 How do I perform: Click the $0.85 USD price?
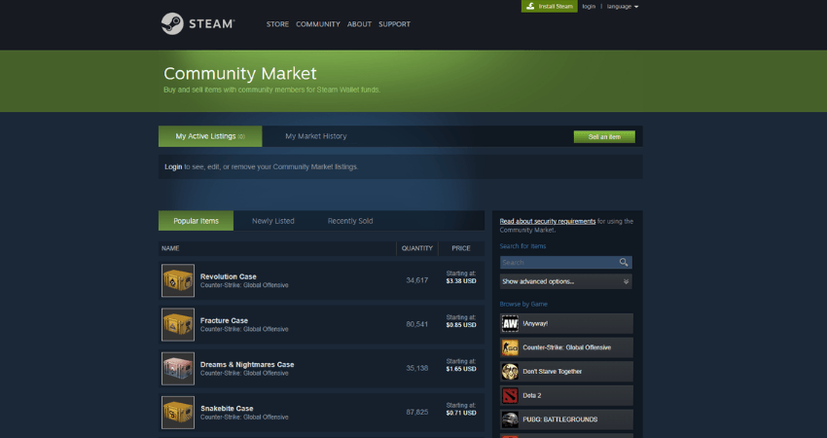tap(461, 325)
